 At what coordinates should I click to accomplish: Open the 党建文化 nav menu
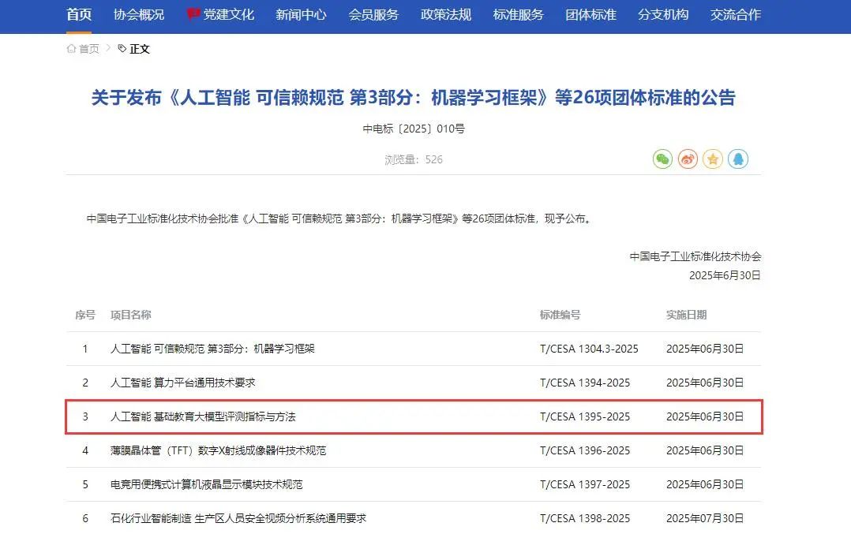pos(228,15)
